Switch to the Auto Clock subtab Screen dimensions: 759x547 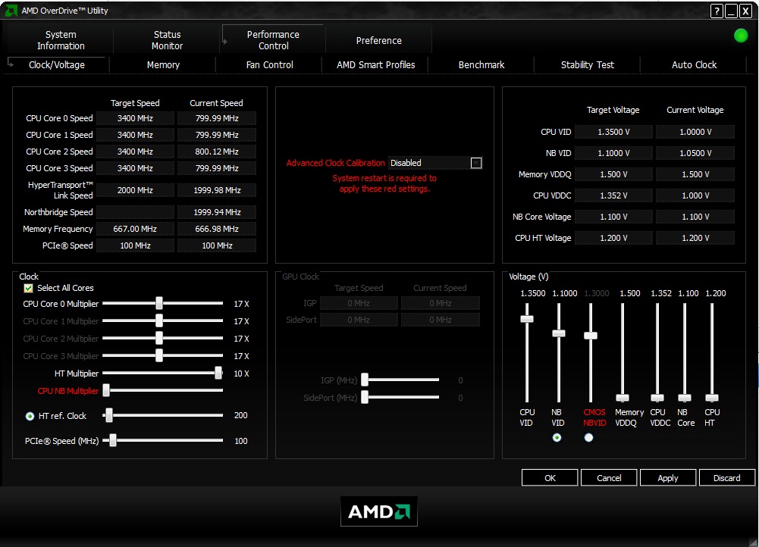[694, 65]
